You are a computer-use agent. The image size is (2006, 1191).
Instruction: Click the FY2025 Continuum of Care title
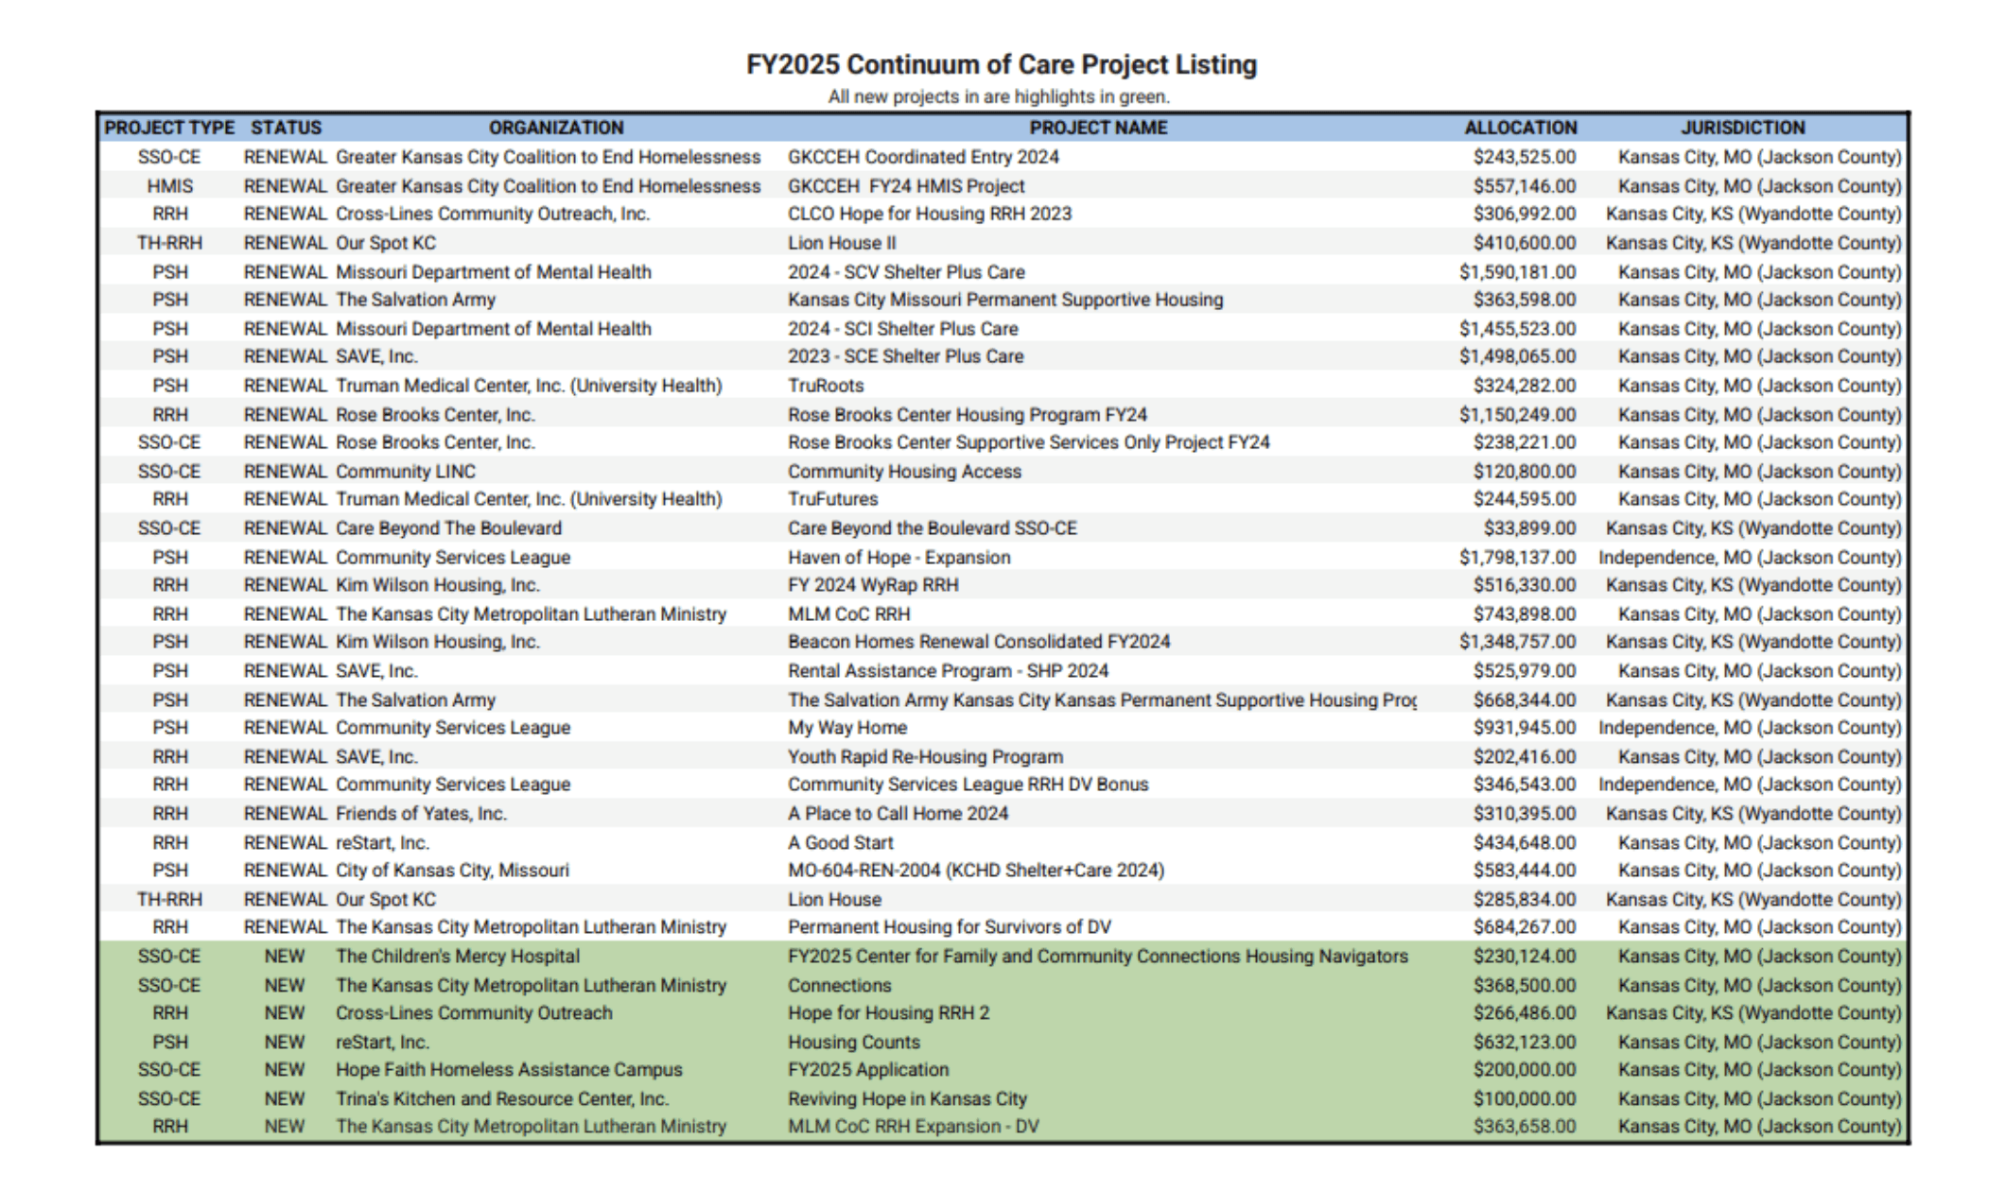pyautogui.click(x=1001, y=65)
